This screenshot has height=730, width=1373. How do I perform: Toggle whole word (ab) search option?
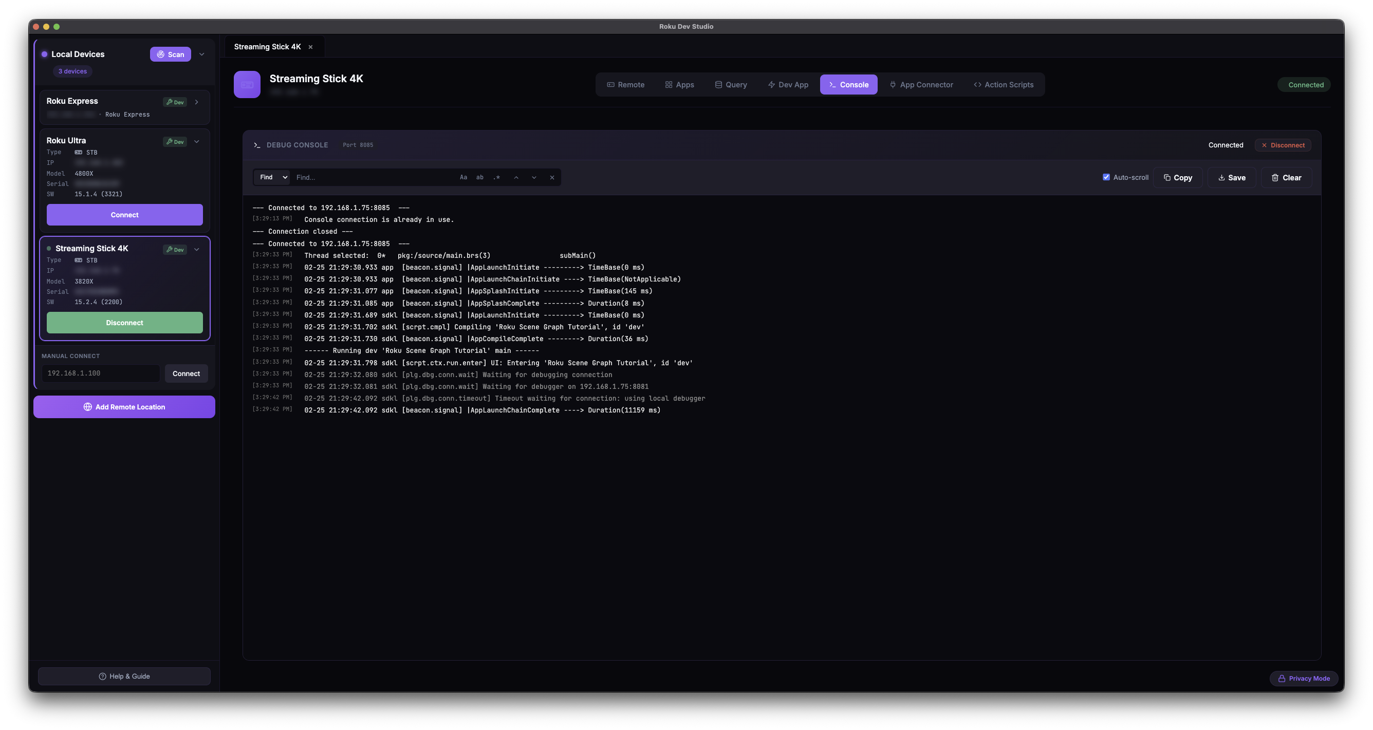click(x=480, y=177)
